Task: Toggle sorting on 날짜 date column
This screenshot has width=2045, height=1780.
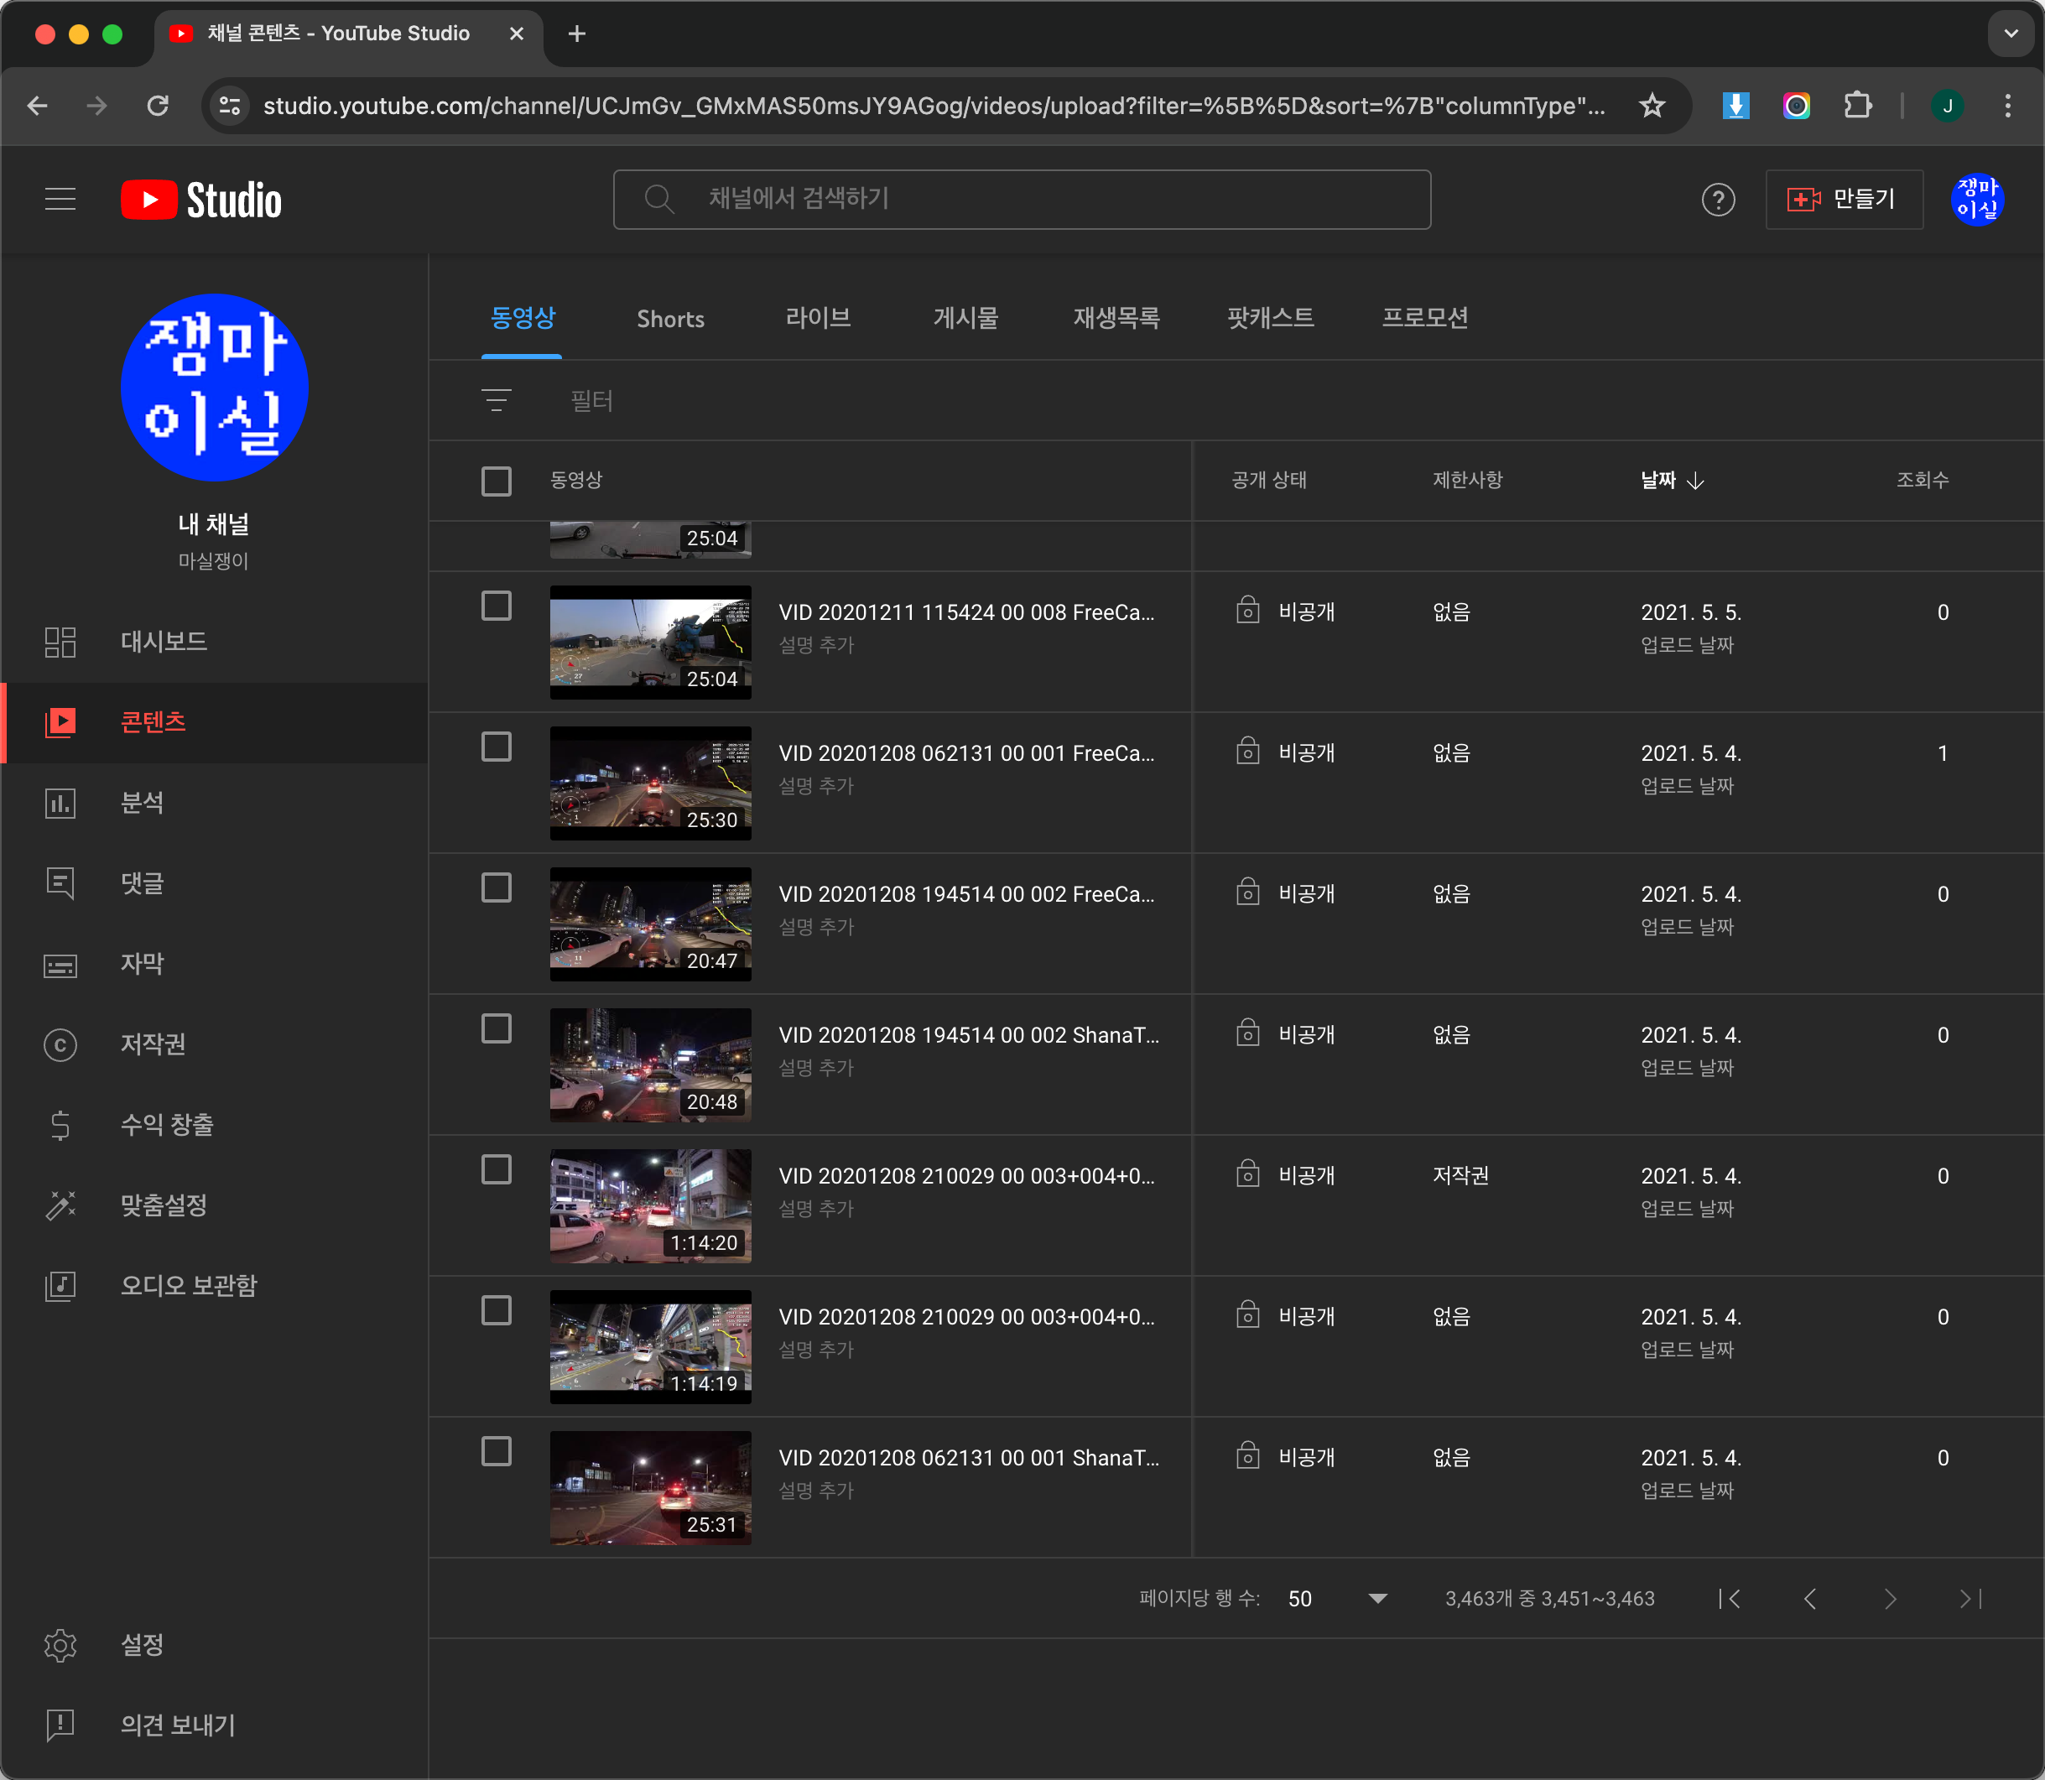Action: point(1673,481)
